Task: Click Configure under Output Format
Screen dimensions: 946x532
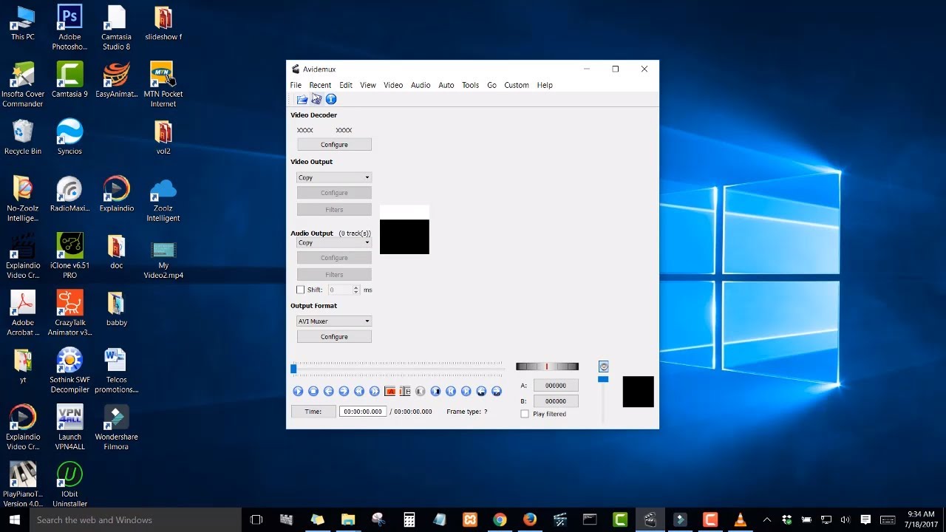Action: click(x=334, y=336)
